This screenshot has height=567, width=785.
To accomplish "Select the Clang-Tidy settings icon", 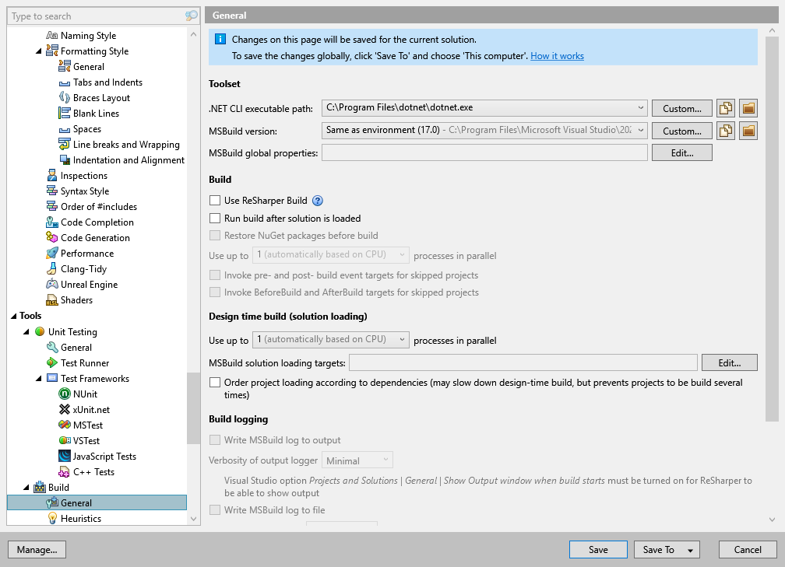I will pos(53,268).
